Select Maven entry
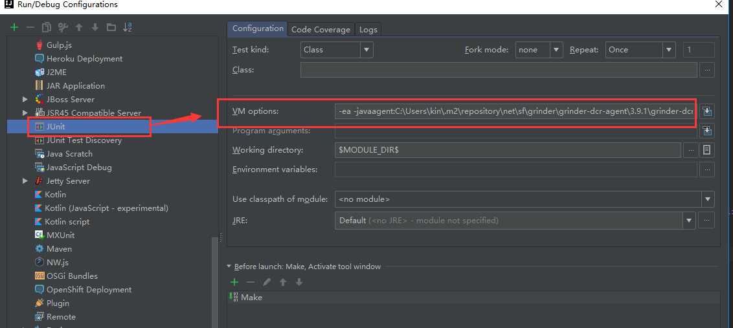 pyautogui.click(x=59, y=248)
